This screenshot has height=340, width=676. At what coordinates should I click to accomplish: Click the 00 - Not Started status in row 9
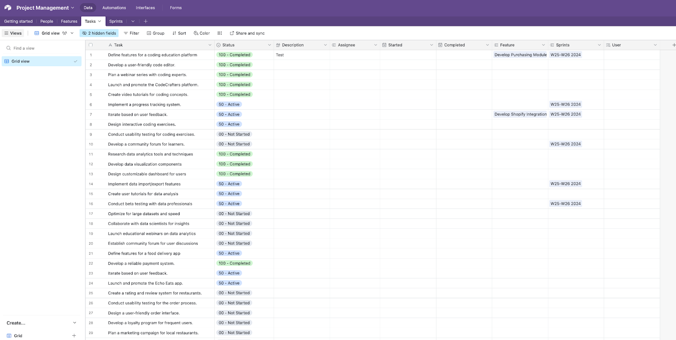(234, 135)
